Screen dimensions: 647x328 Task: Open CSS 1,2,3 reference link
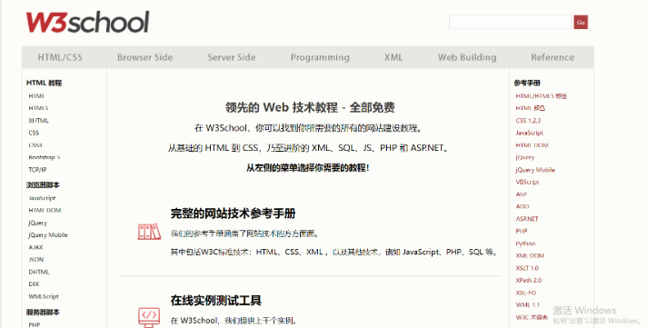point(528,121)
